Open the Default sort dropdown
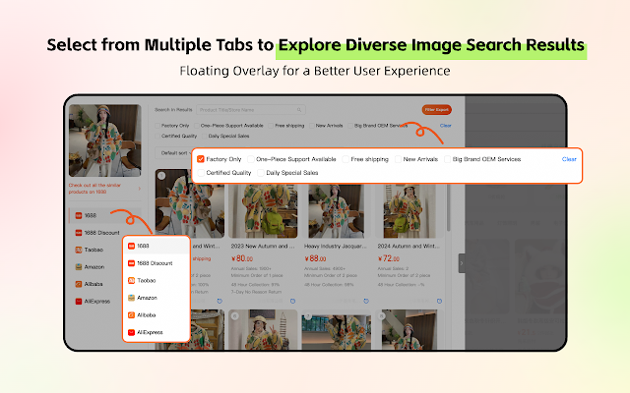The height and width of the screenshot is (393, 630). (173, 153)
